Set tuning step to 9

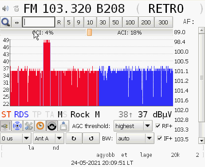pyautogui.click(x=79, y=22)
